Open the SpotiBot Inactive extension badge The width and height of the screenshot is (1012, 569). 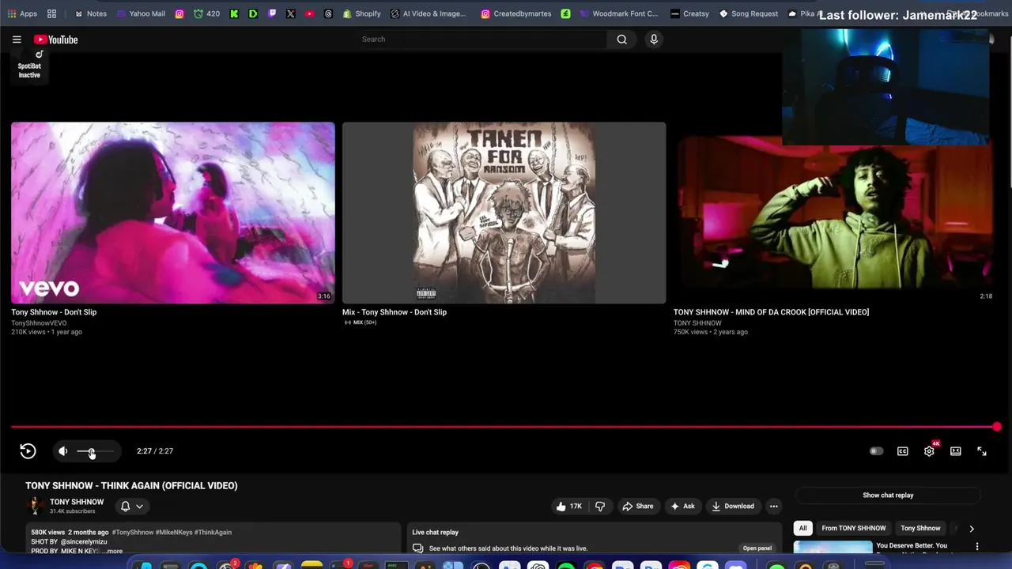[29, 65]
